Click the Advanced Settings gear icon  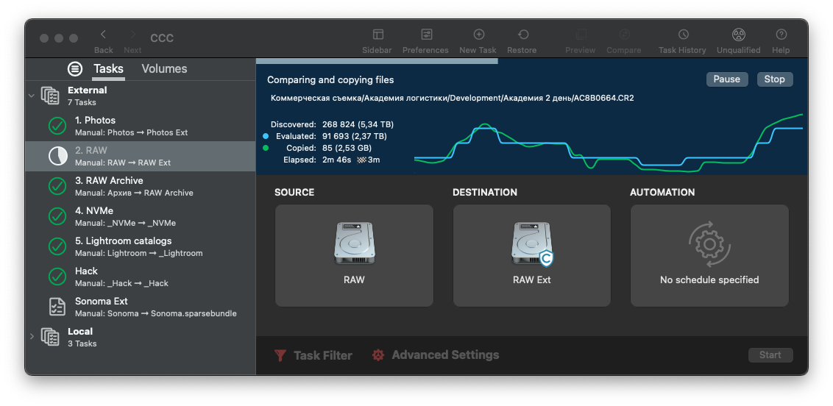(378, 355)
